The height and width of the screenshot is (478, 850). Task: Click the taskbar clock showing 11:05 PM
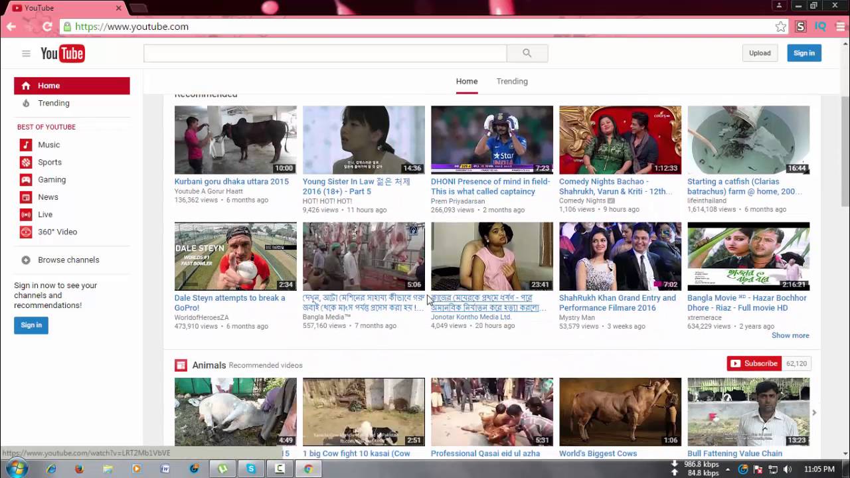[819, 469]
